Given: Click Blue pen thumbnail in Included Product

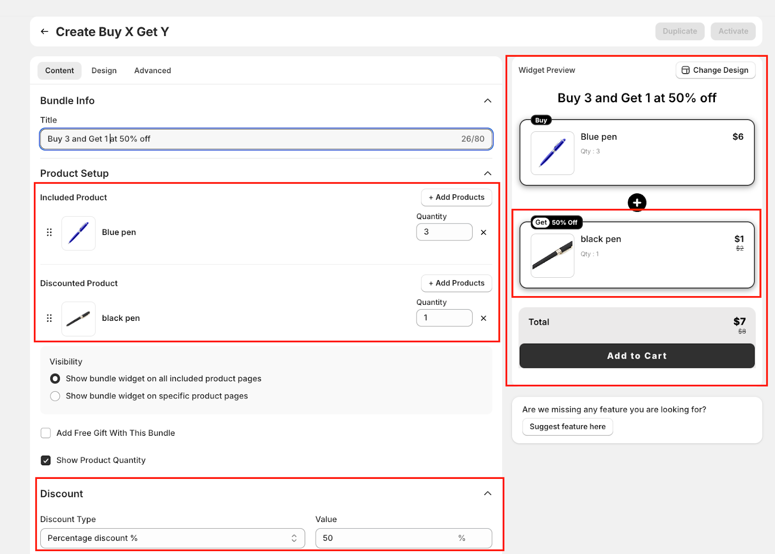Looking at the screenshot, I should tap(78, 233).
